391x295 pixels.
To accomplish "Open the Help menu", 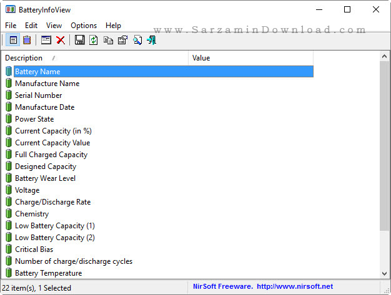I will [x=113, y=26].
